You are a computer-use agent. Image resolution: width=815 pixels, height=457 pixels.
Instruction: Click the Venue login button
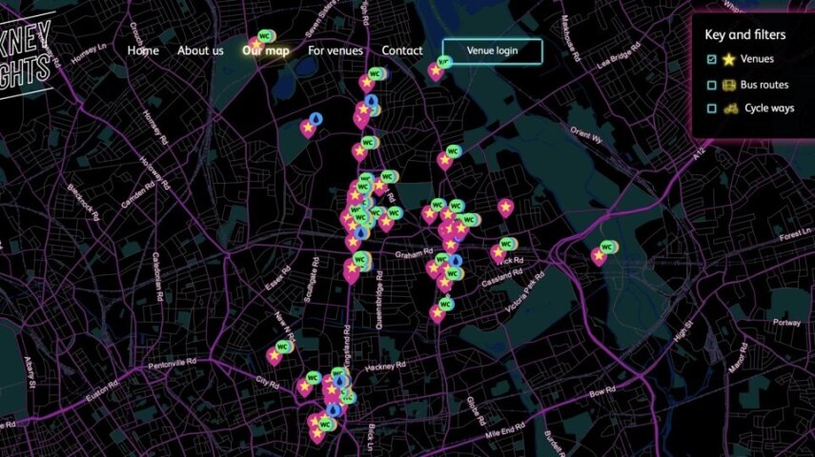[x=492, y=50]
